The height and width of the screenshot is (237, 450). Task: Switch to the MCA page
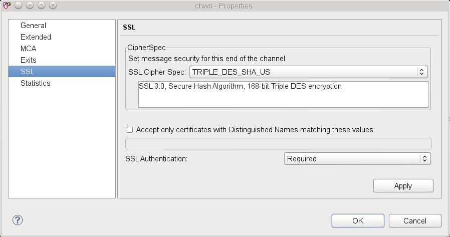(x=28, y=49)
